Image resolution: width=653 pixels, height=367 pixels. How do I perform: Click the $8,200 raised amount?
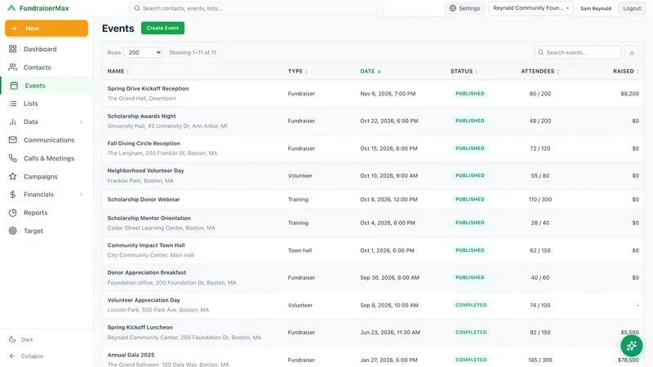click(629, 94)
